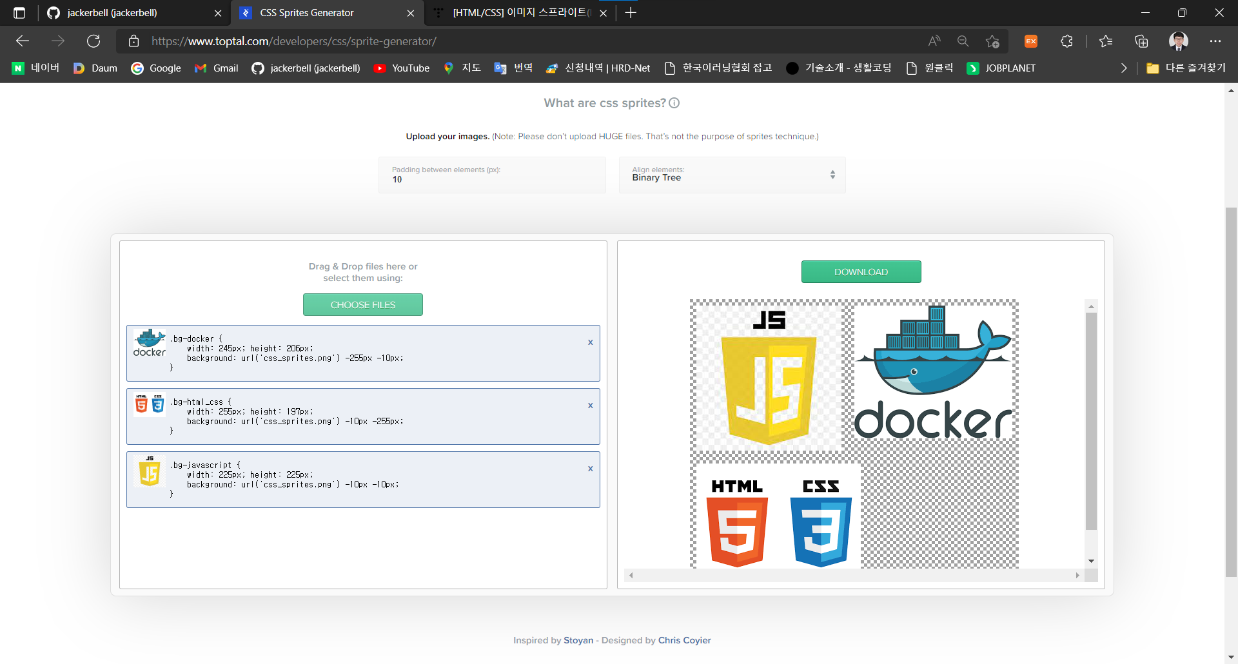
Task: Click the sprite preview vertical scrollbar thumb
Action: 1091,421
